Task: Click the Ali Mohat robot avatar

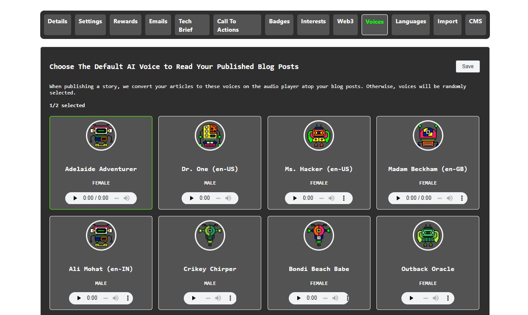Action: [x=101, y=235]
